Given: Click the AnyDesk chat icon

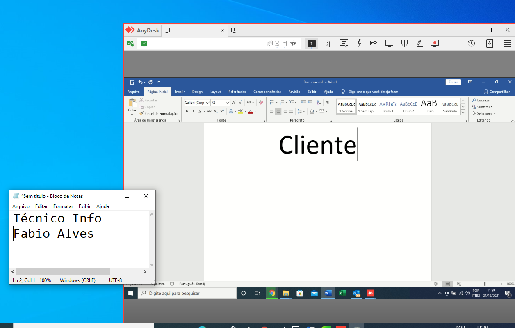Looking at the screenshot, I should click(x=344, y=43).
